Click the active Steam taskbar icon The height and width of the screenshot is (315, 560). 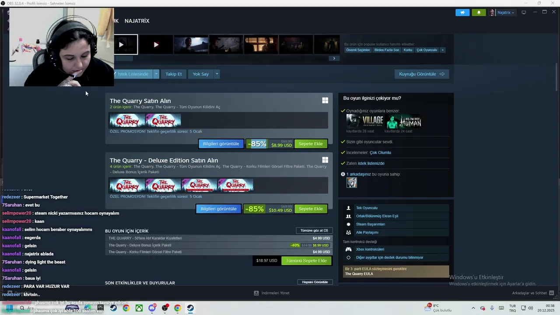[x=190, y=308]
